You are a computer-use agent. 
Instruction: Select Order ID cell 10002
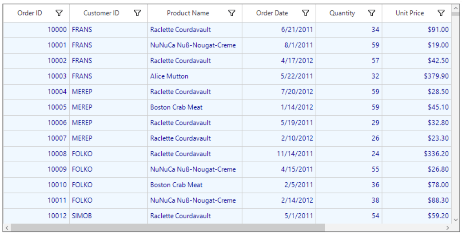coord(36,61)
